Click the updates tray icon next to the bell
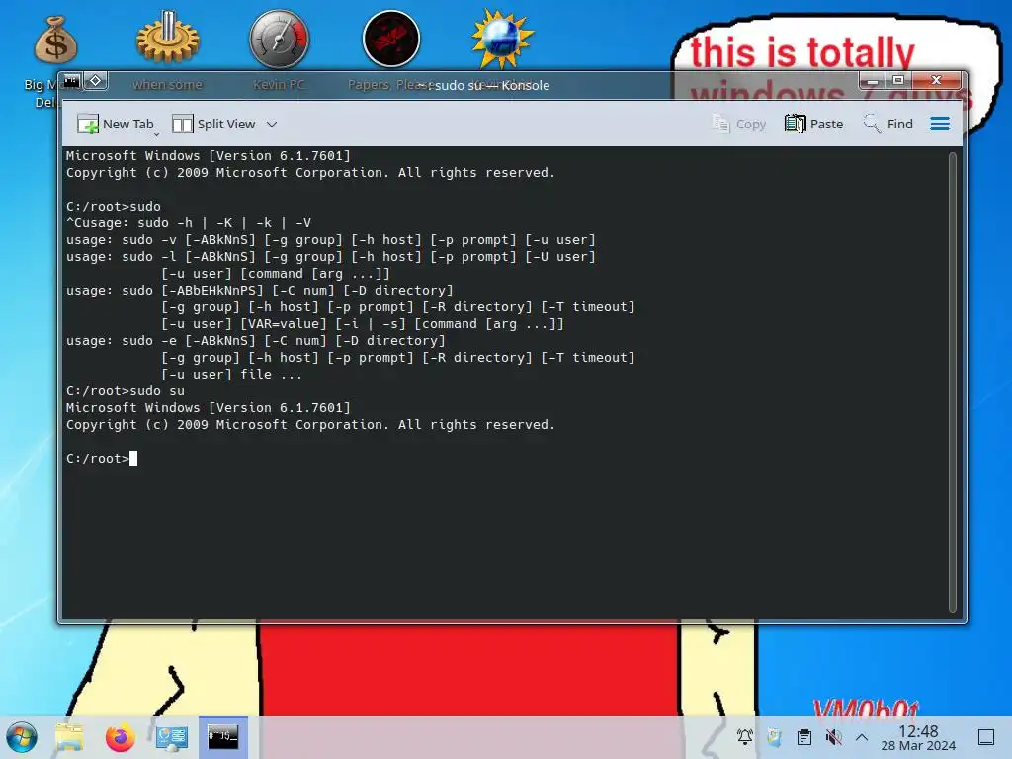The image size is (1012, 759). (774, 737)
